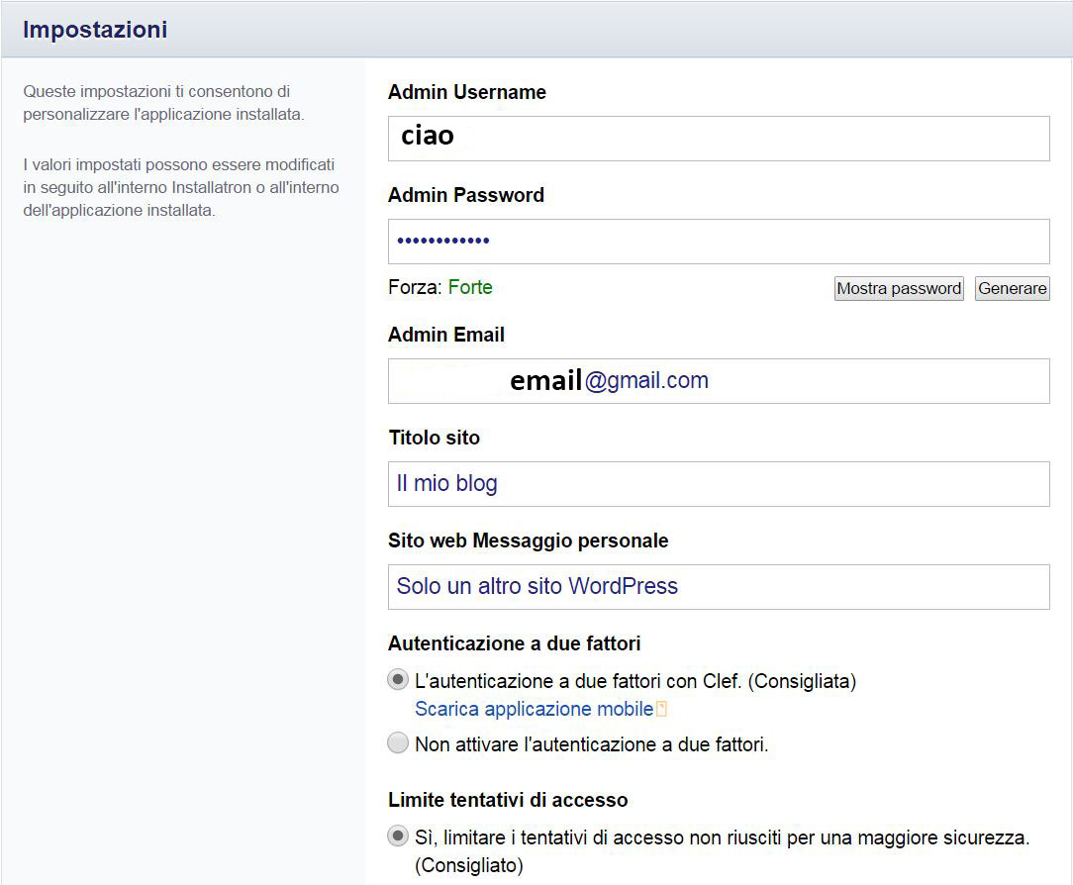This screenshot has width=1073, height=885.
Task: Click the Generare password button
Action: [x=1012, y=288]
